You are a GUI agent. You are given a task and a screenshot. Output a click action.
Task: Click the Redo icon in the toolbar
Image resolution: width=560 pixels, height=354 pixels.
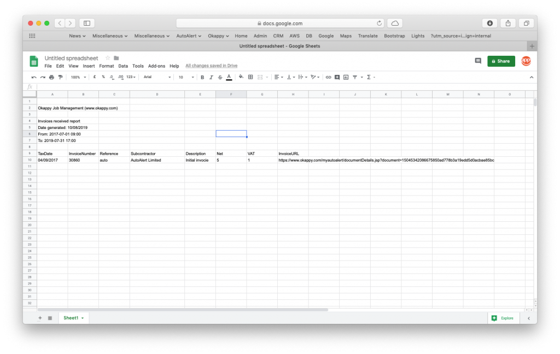[43, 77]
